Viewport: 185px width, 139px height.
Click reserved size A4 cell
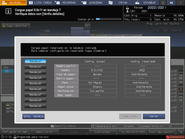(143, 70)
